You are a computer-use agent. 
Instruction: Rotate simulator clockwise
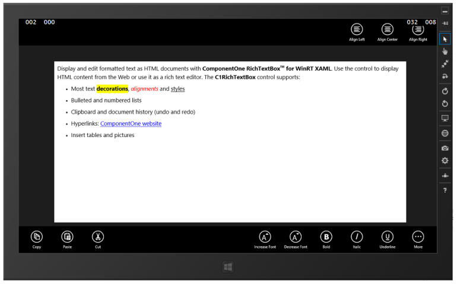[445, 91]
